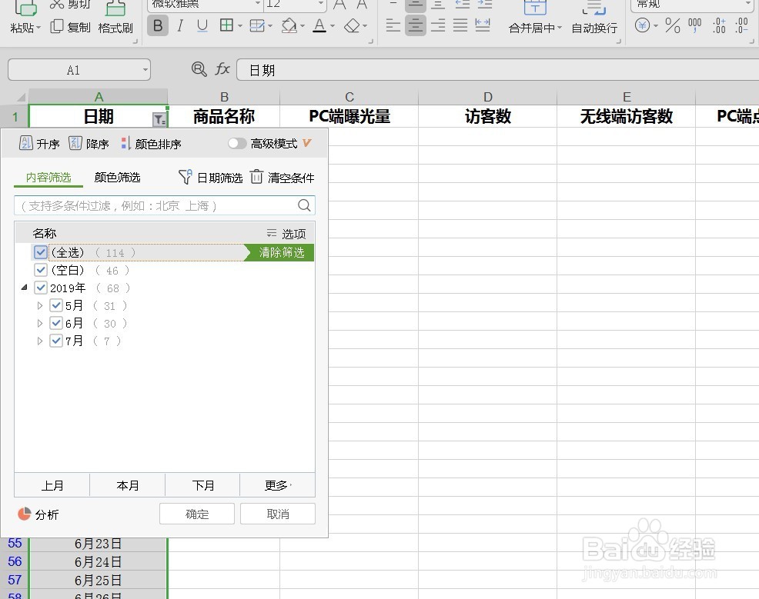759x599 pixels.
Task: Open the 日期筛选 date filter
Action: [209, 177]
